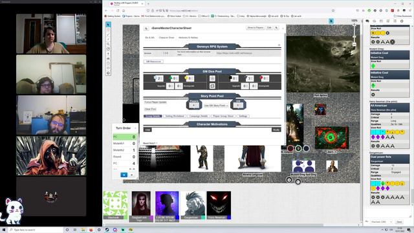Viewport: 414px width, 233px height.
Task: Select the Settings sheet toggle
Action: pyautogui.click(x=243, y=116)
